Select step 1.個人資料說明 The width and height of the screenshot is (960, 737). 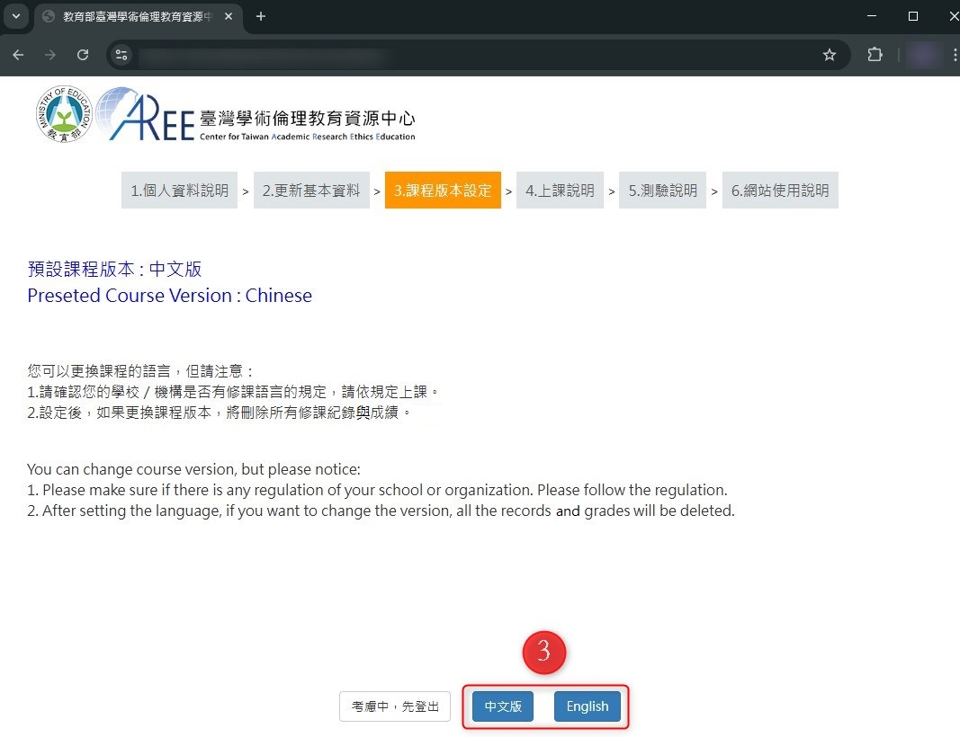coord(179,191)
